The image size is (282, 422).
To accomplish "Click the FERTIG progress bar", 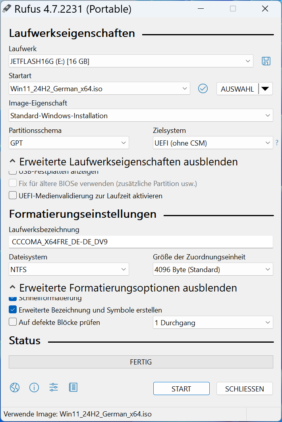I will pos(141,362).
